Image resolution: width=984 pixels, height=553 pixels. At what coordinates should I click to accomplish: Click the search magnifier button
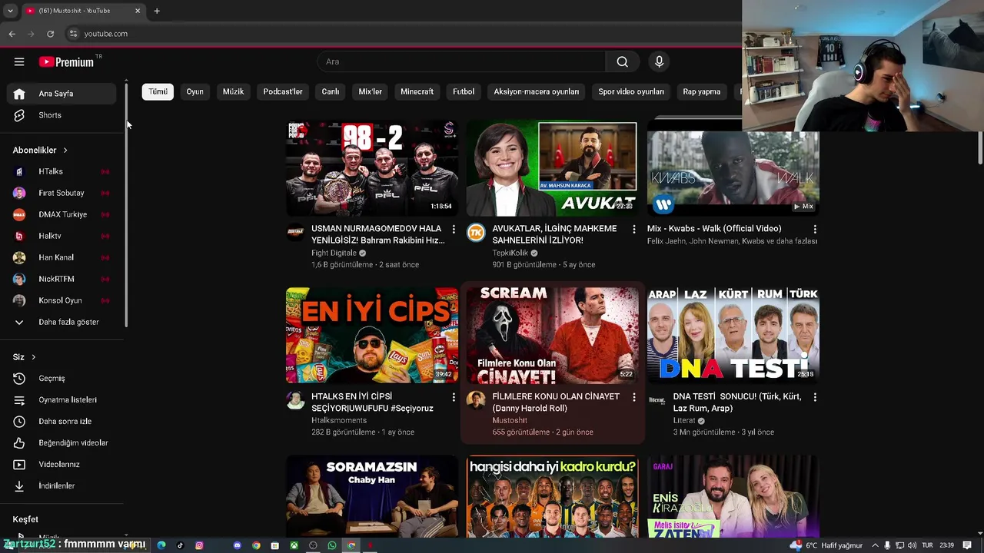(x=623, y=61)
